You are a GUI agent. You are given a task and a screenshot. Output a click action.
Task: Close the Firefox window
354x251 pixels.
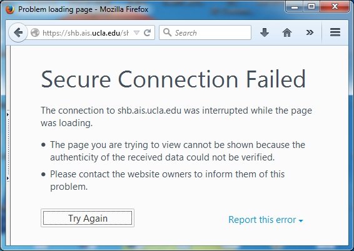[x=335, y=6]
